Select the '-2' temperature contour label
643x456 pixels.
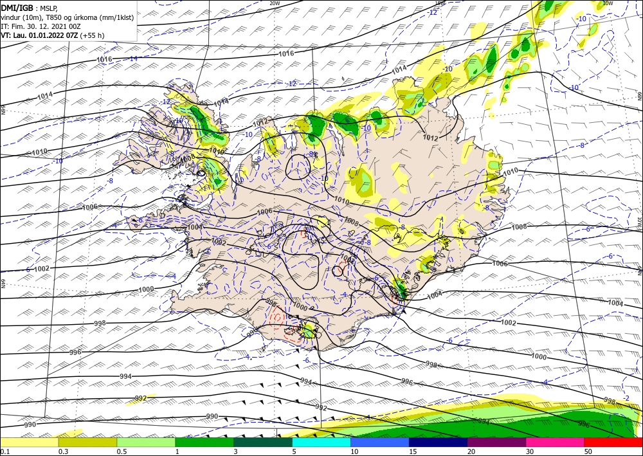626,398
